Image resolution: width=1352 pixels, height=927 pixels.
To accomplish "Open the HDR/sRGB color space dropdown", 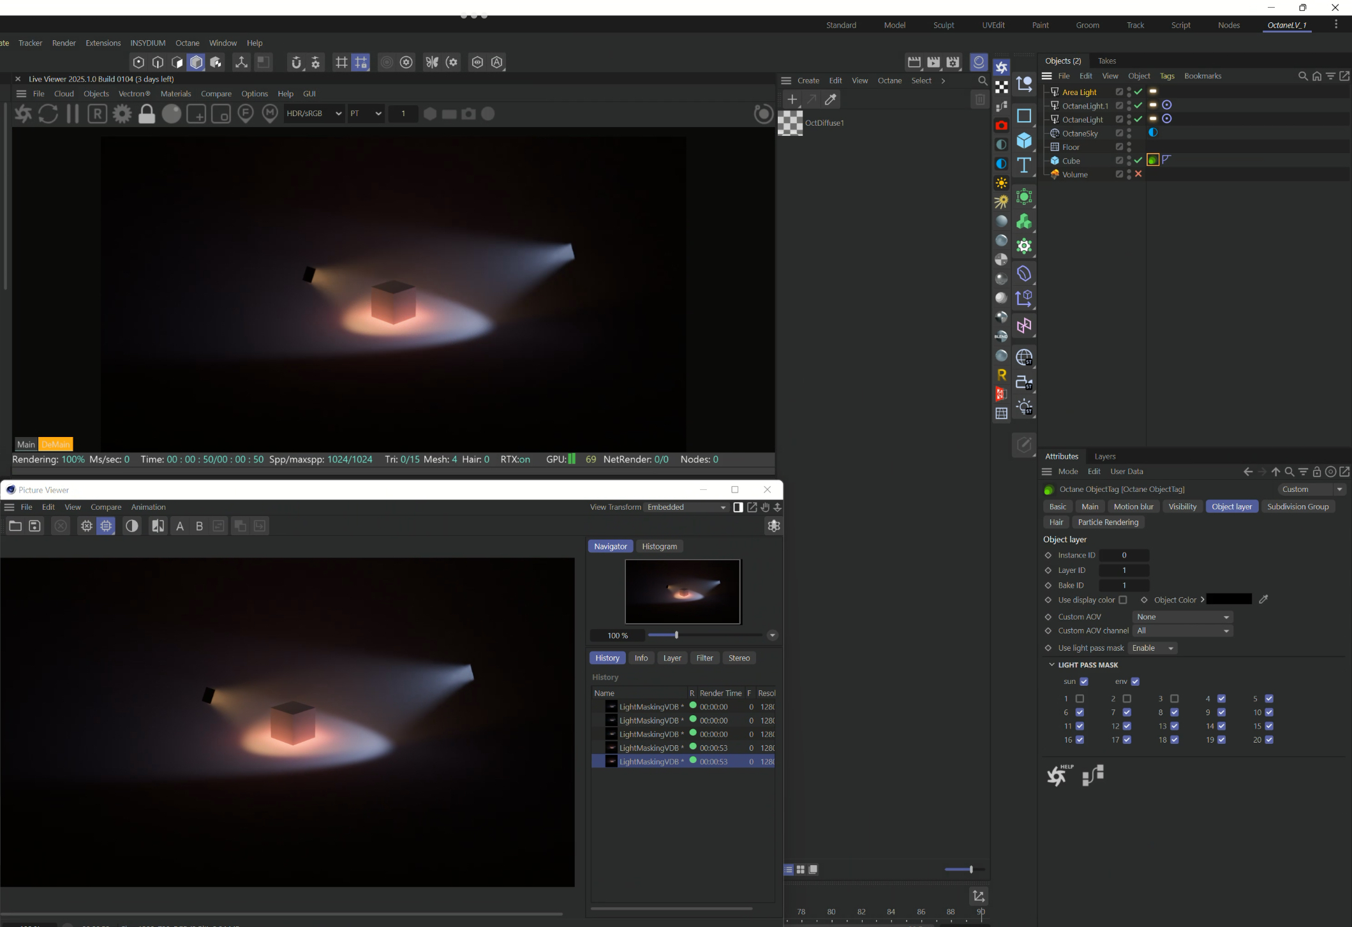I will click(x=313, y=114).
